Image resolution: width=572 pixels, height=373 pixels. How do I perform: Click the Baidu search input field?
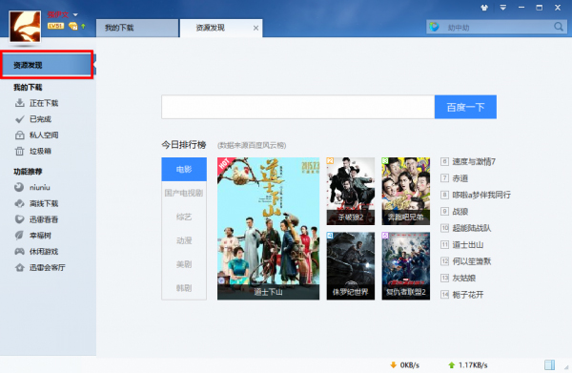tap(298, 107)
